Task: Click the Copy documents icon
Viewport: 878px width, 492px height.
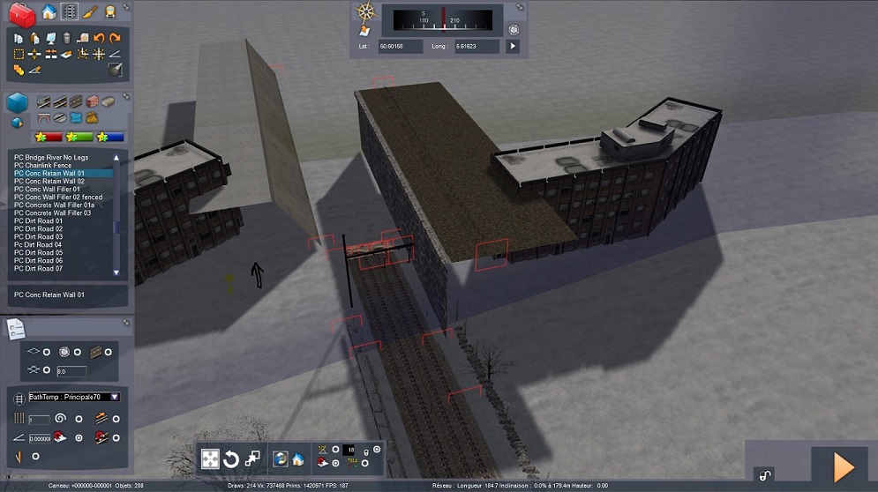Action: [19, 38]
